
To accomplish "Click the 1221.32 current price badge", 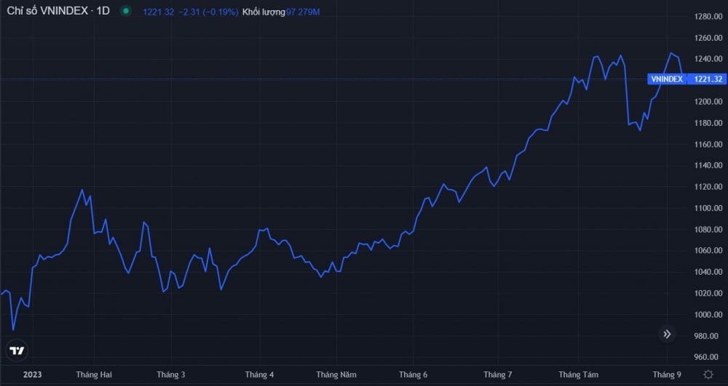I will [x=708, y=79].
